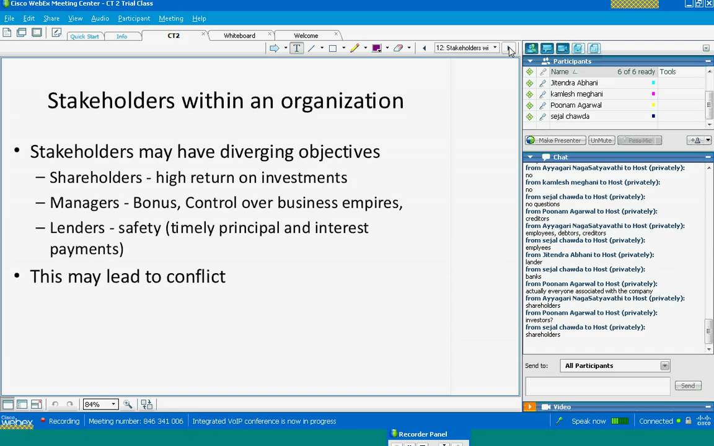This screenshot has height=446, width=714.
Task: Select the Text annotation tool
Action: pyautogui.click(x=296, y=48)
